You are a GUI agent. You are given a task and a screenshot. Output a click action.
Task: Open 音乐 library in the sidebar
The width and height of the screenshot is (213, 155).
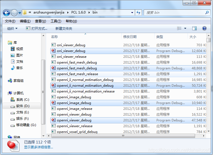(17, 68)
